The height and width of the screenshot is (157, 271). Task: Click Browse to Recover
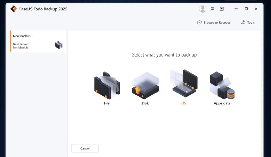tap(214, 22)
